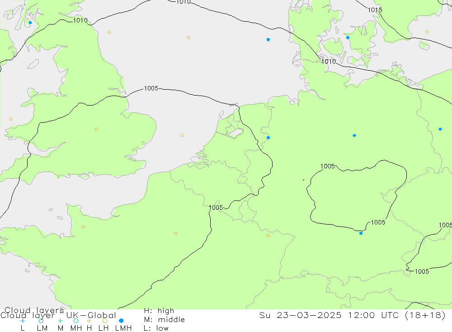
Task: Select the blue marker beside the southern 1005 label
Action: pyautogui.click(x=361, y=233)
